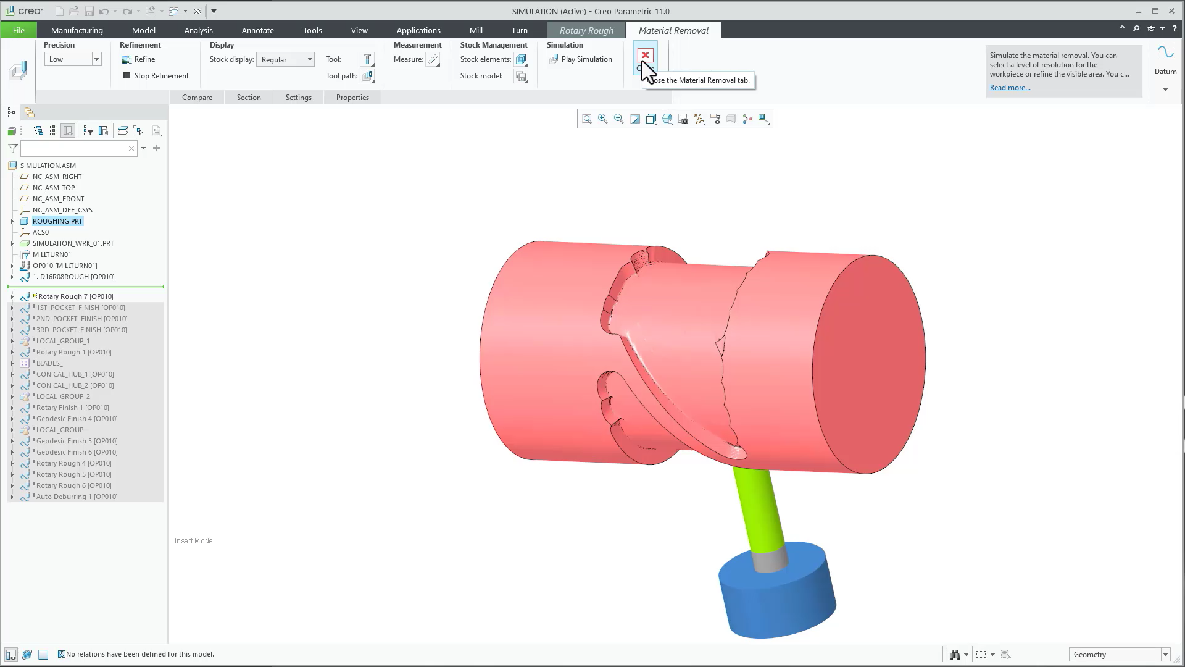Image resolution: width=1185 pixels, height=667 pixels.
Task: Click the Stop Refinement button
Action: tap(156, 76)
